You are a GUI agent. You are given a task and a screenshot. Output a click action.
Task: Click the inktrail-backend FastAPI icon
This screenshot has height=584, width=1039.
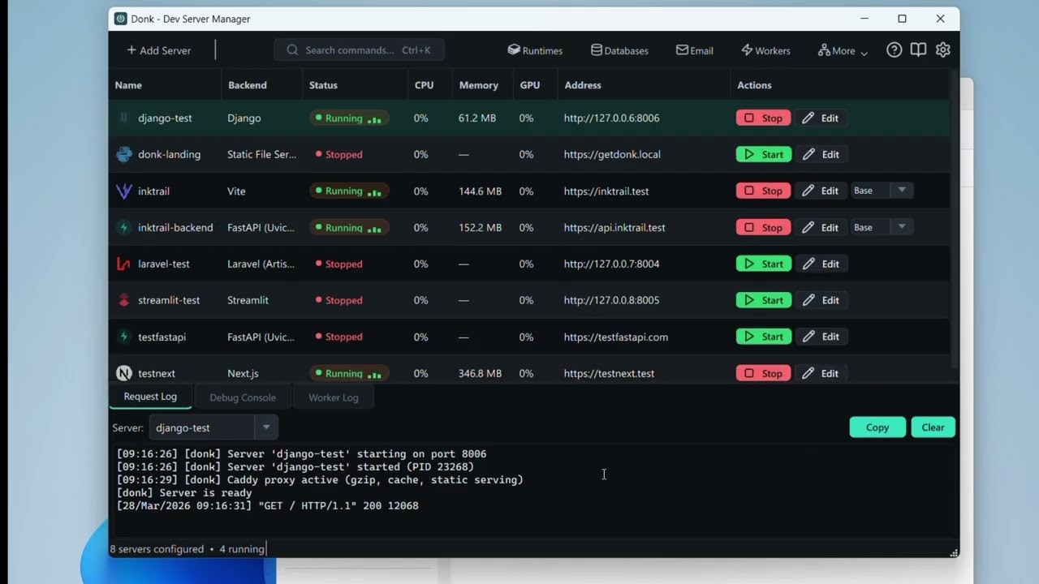coord(124,228)
